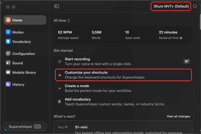Go to the Home section label

click(x=17, y=20)
